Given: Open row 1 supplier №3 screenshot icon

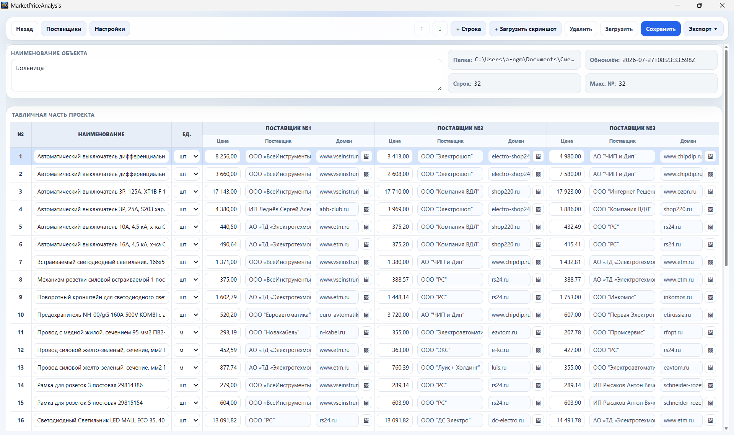Looking at the screenshot, I should click(x=710, y=156).
